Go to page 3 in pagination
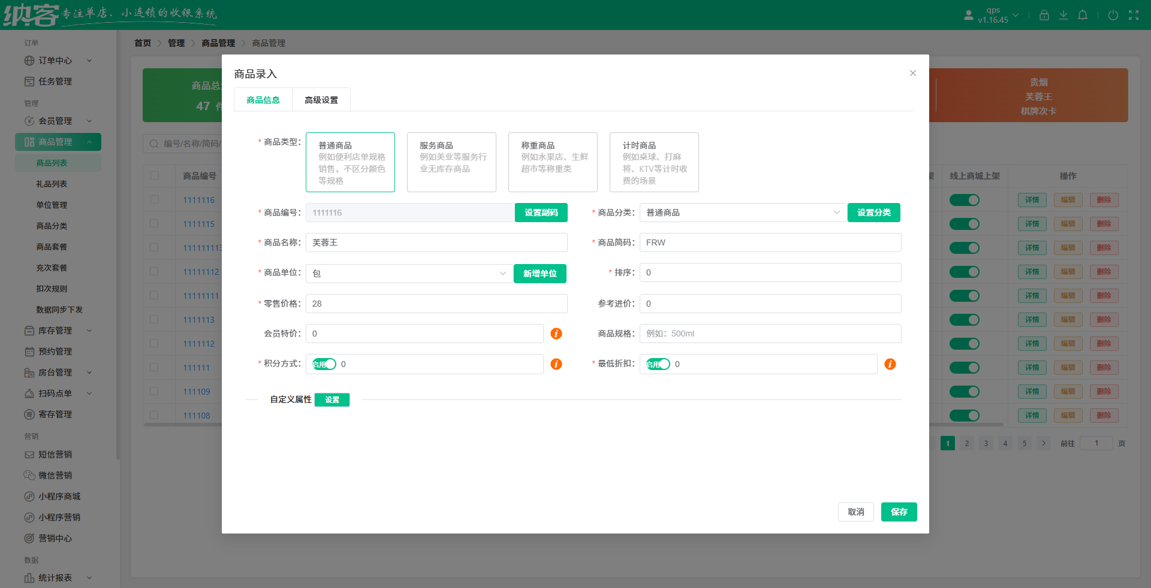Viewport: 1151px width, 588px height. (986, 443)
